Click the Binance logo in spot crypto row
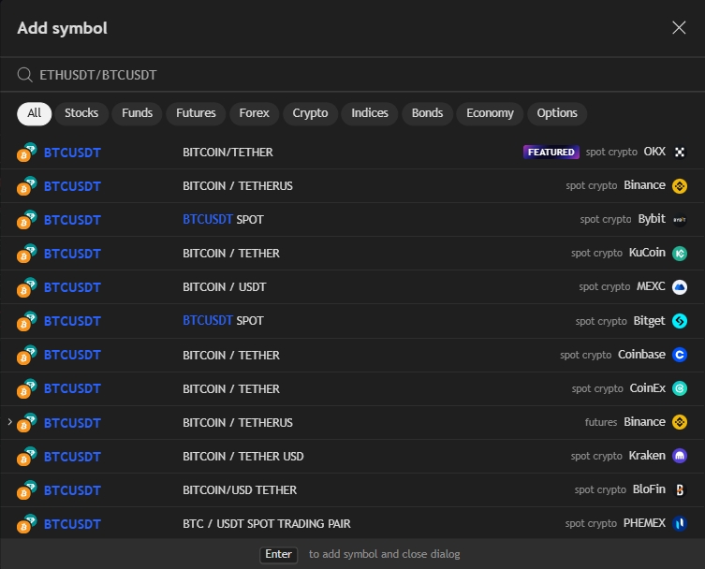This screenshot has height=569, width=705. [680, 185]
